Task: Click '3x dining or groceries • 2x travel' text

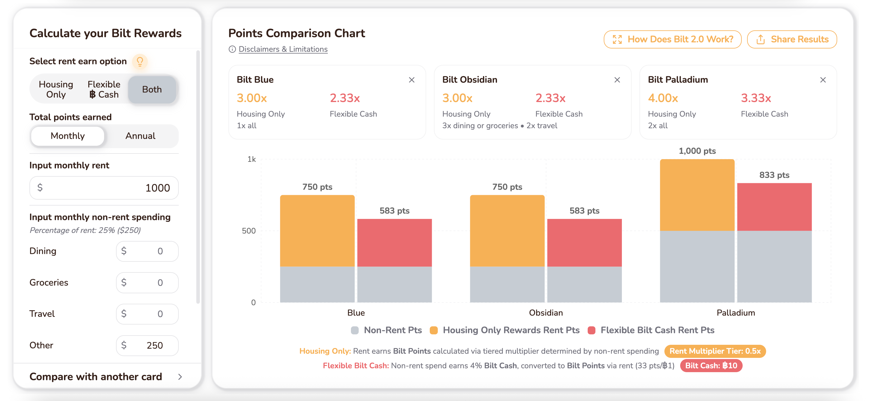Action: pyautogui.click(x=500, y=126)
